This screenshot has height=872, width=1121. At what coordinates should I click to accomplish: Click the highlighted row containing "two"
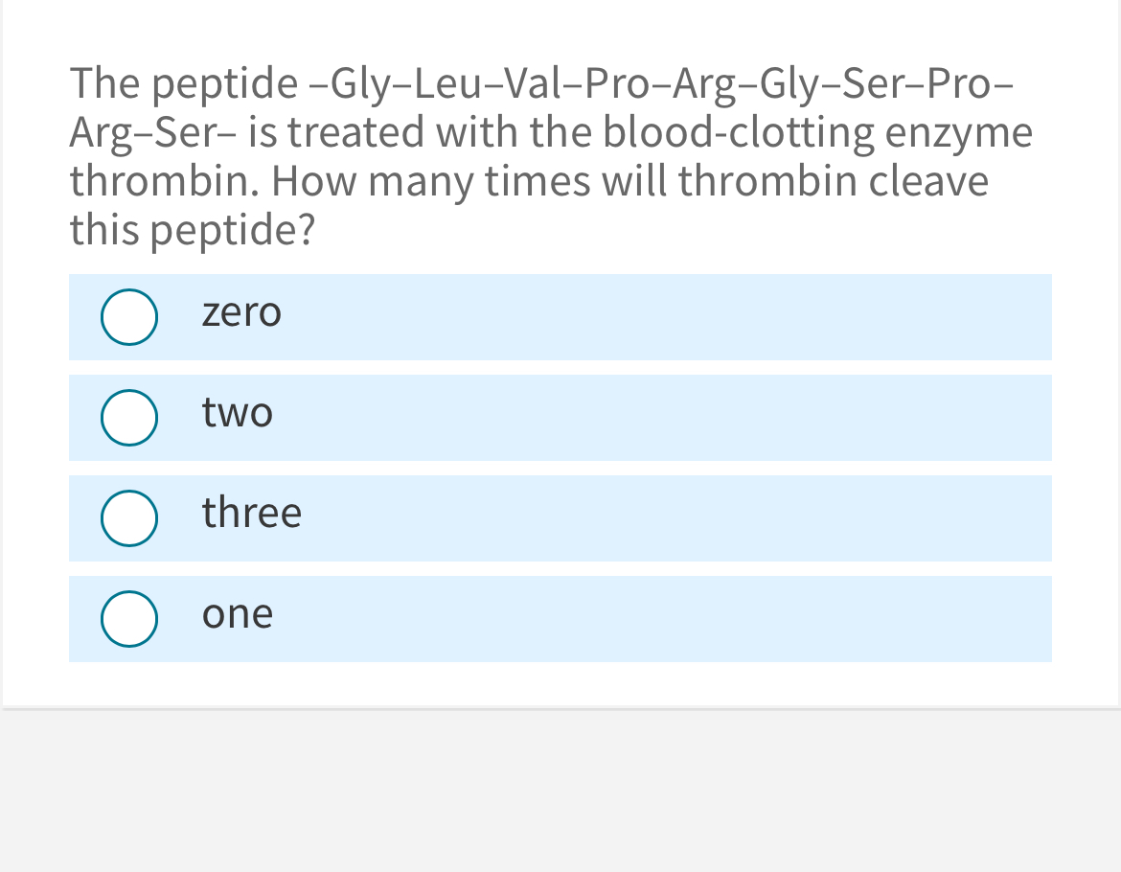[x=560, y=418]
